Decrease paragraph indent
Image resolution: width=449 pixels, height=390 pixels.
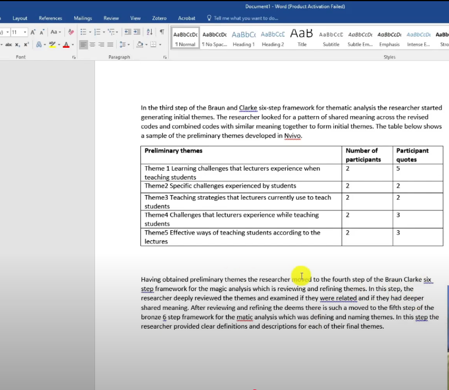tap(127, 32)
